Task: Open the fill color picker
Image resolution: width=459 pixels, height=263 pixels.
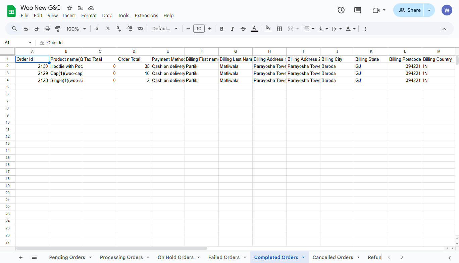Action: [x=268, y=29]
